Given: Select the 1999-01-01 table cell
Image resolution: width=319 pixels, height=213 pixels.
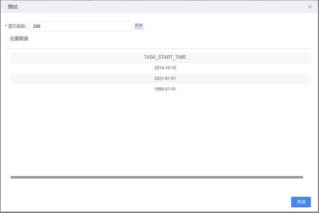Looking at the screenshot, I should [161, 89].
